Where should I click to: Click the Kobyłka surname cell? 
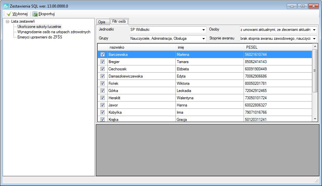(142, 112)
